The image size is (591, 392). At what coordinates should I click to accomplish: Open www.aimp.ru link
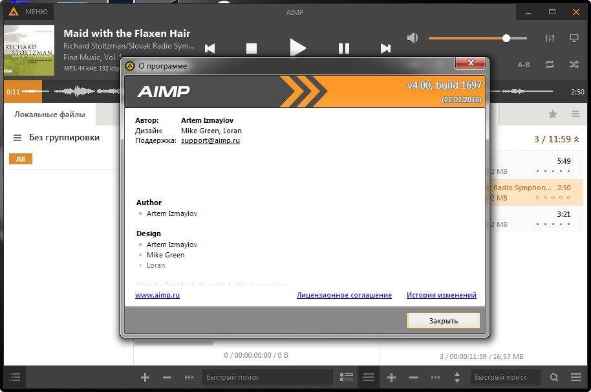pyautogui.click(x=157, y=295)
